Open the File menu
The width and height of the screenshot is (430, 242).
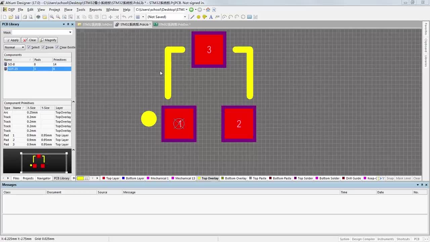(20, 10)
